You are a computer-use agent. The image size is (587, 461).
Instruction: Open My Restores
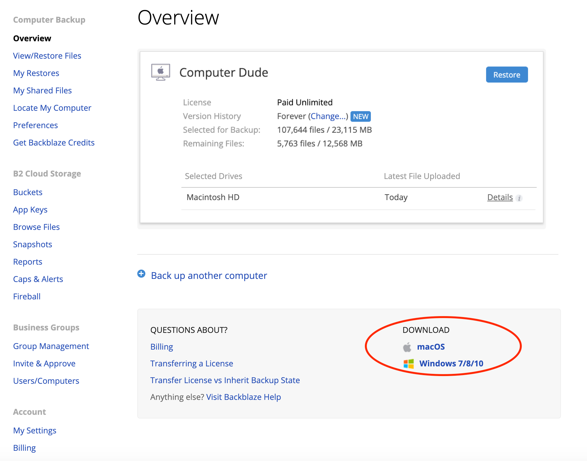36,73
